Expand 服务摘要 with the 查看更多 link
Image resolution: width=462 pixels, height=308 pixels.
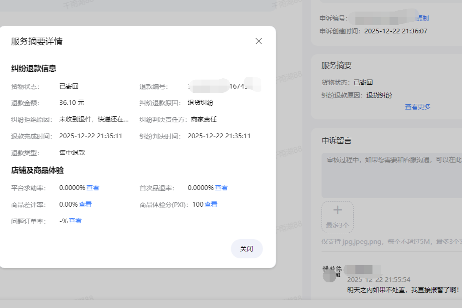coord(418,107)
